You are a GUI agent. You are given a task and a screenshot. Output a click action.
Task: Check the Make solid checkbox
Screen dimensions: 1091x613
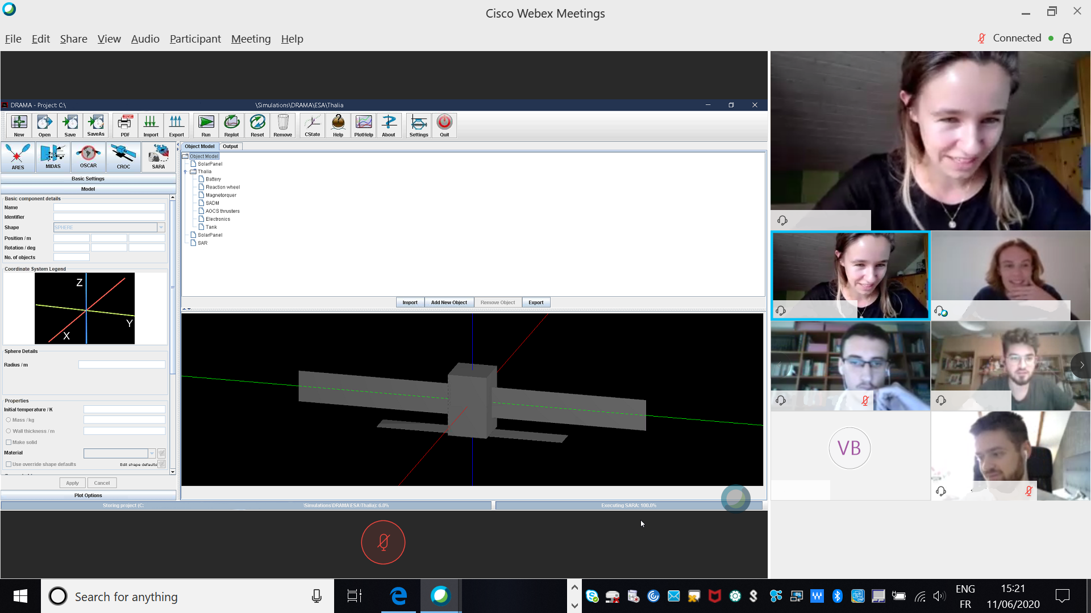point(9,442)
